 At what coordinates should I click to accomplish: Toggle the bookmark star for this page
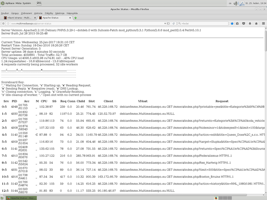point(232,23)
